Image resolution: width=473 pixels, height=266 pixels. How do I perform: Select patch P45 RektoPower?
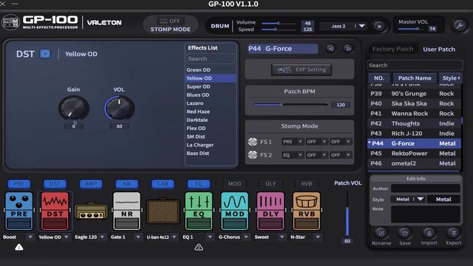414,154
